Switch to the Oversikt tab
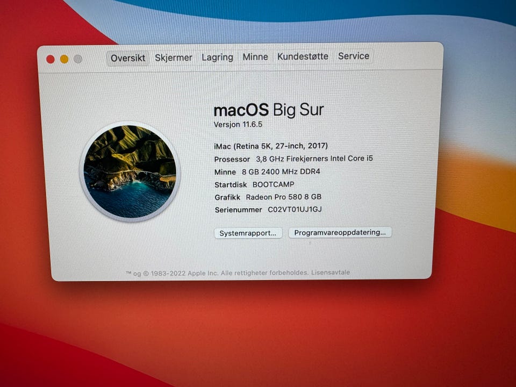Image resolution: width=516 pixels, height=387 pixels. coord(128,58)
